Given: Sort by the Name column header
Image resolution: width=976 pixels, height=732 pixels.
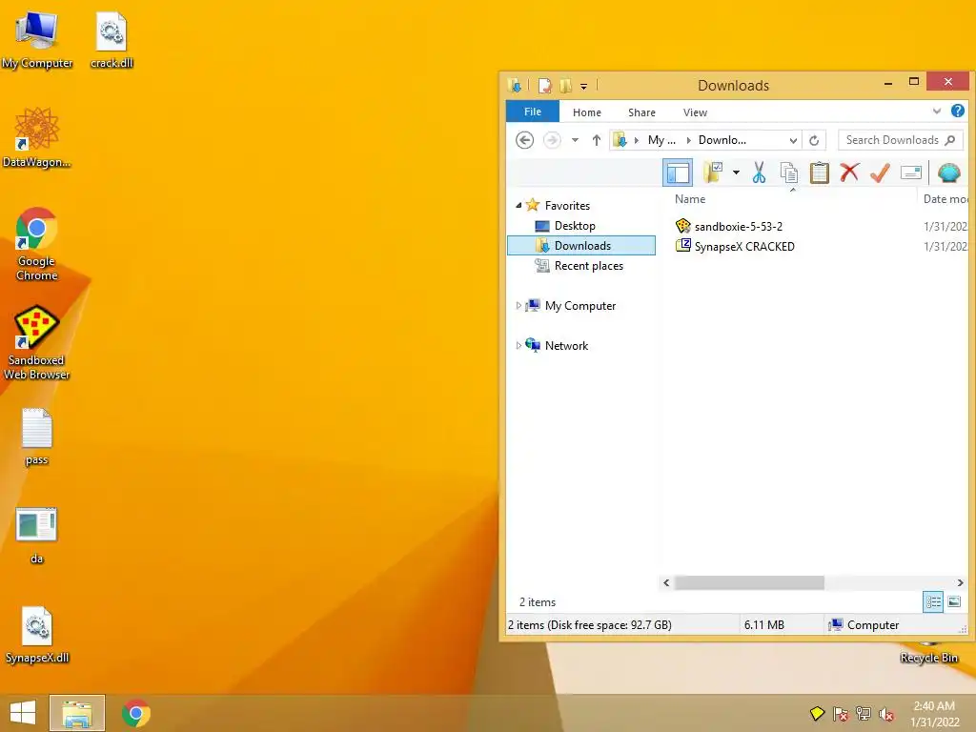Looking at the screenshot, I should click(x=690, y=199).
